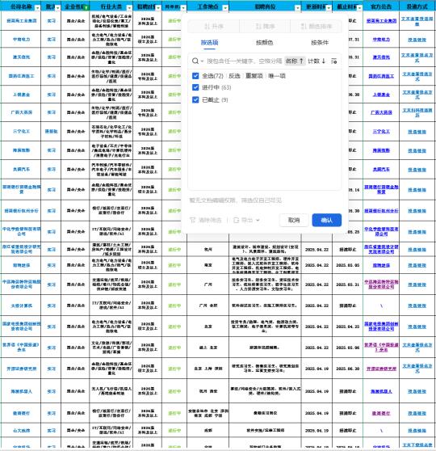
Task: Open the filter list settings icon
Action: pos(333,61)
